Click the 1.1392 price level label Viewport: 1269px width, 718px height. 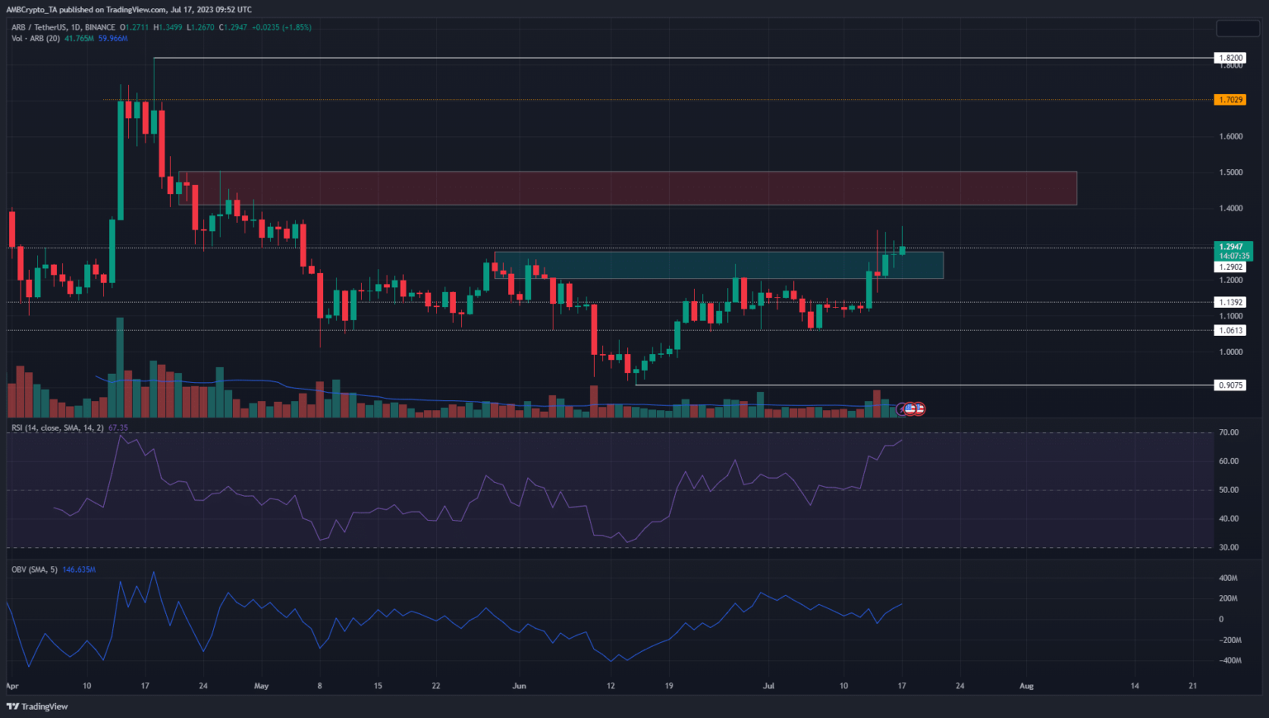point(1230,303)
